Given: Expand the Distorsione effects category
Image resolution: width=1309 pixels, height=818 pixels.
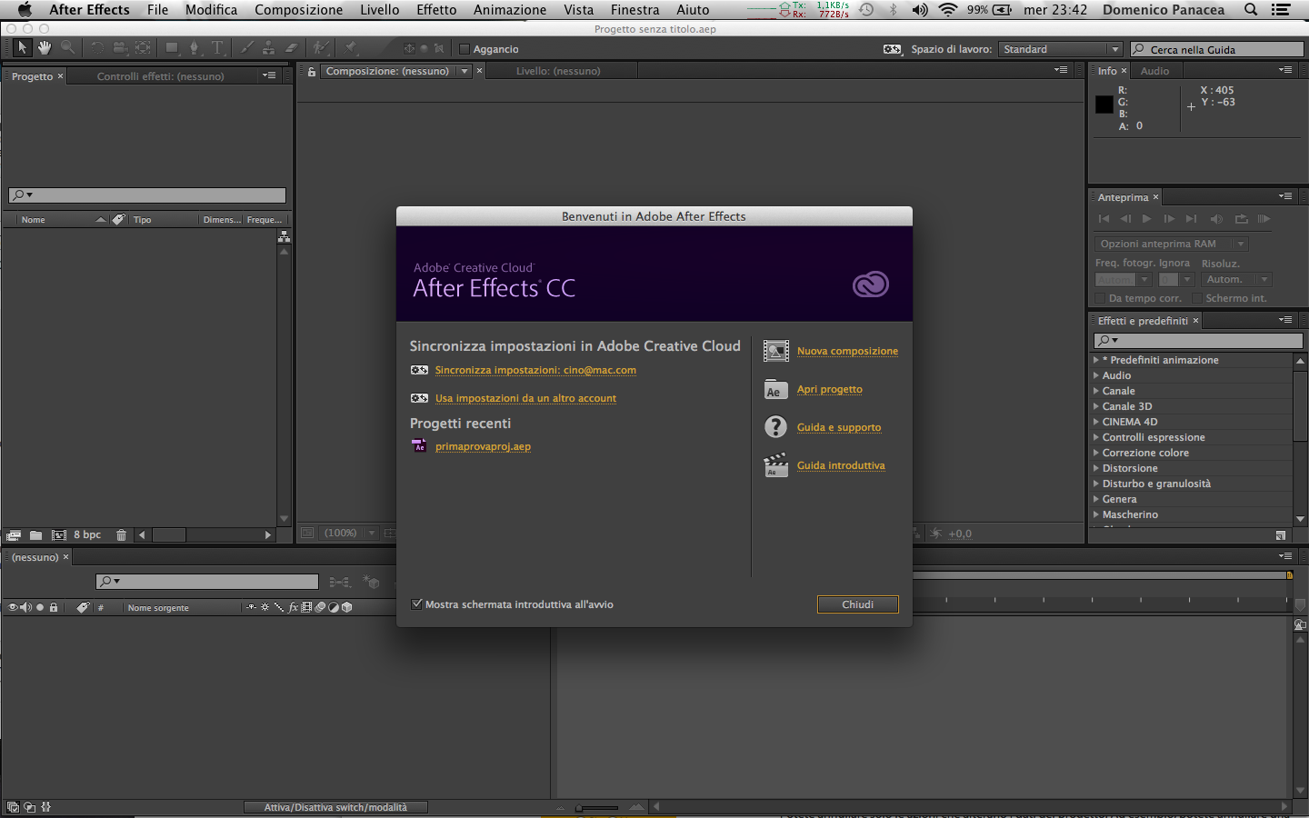Looking at the screenshot, I should click(x=1096, y=468).
